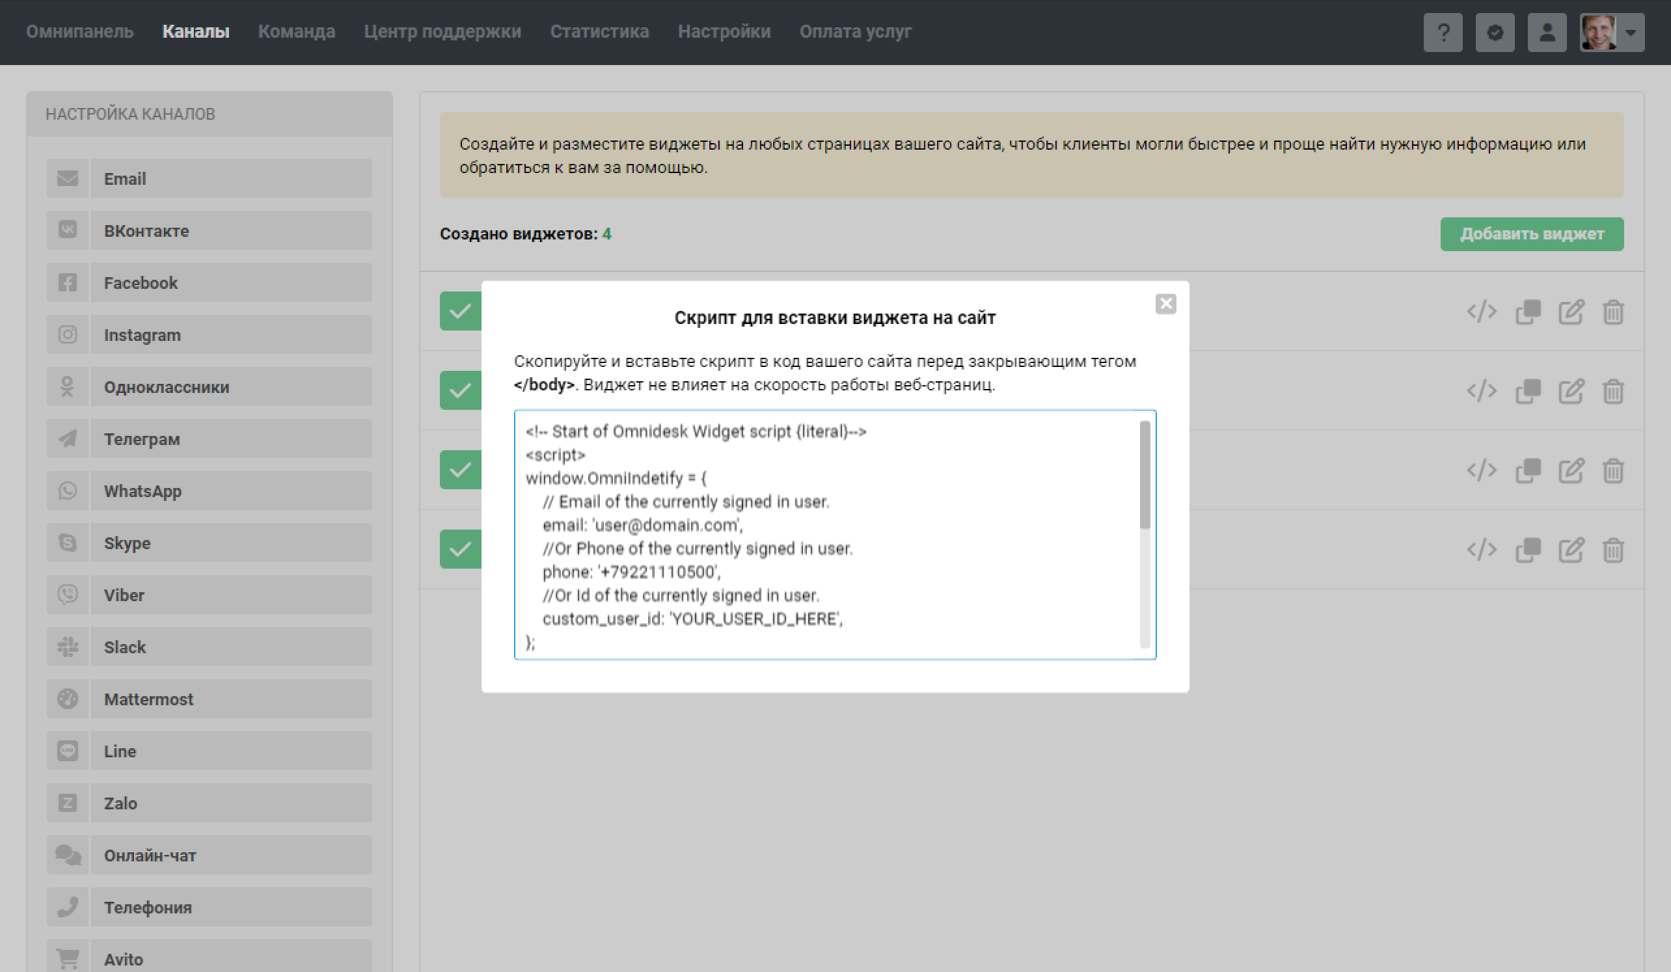Toggle the third widget's active checkbox

tap(460, 470)
